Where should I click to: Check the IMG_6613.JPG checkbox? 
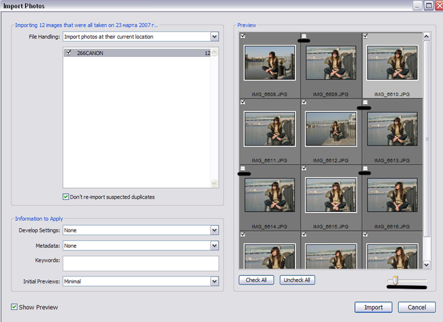tap(365, 102)
